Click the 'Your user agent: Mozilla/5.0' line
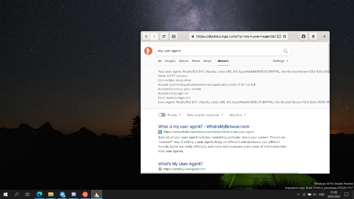 (243, 71)
